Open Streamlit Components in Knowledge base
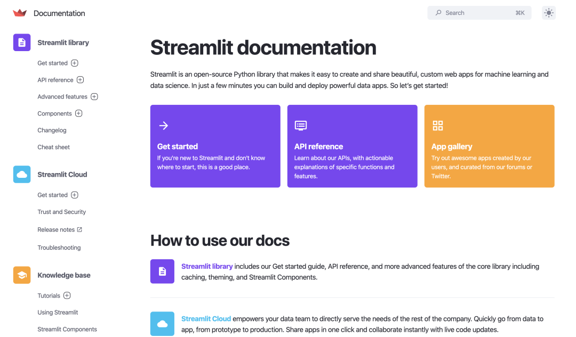This screenshot has width=576, height=337. (67, 330)
